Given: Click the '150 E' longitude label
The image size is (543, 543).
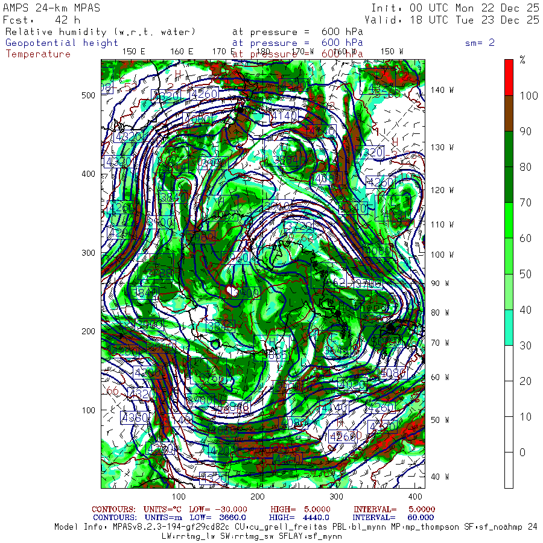Looking at the screenshot, I should pos(134,52).
